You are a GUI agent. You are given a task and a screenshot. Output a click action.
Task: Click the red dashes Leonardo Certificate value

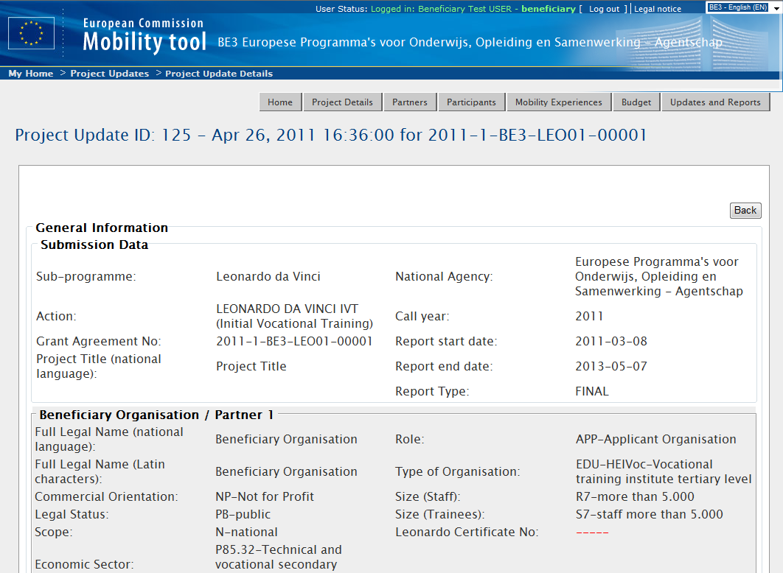[x=592, y=532]
